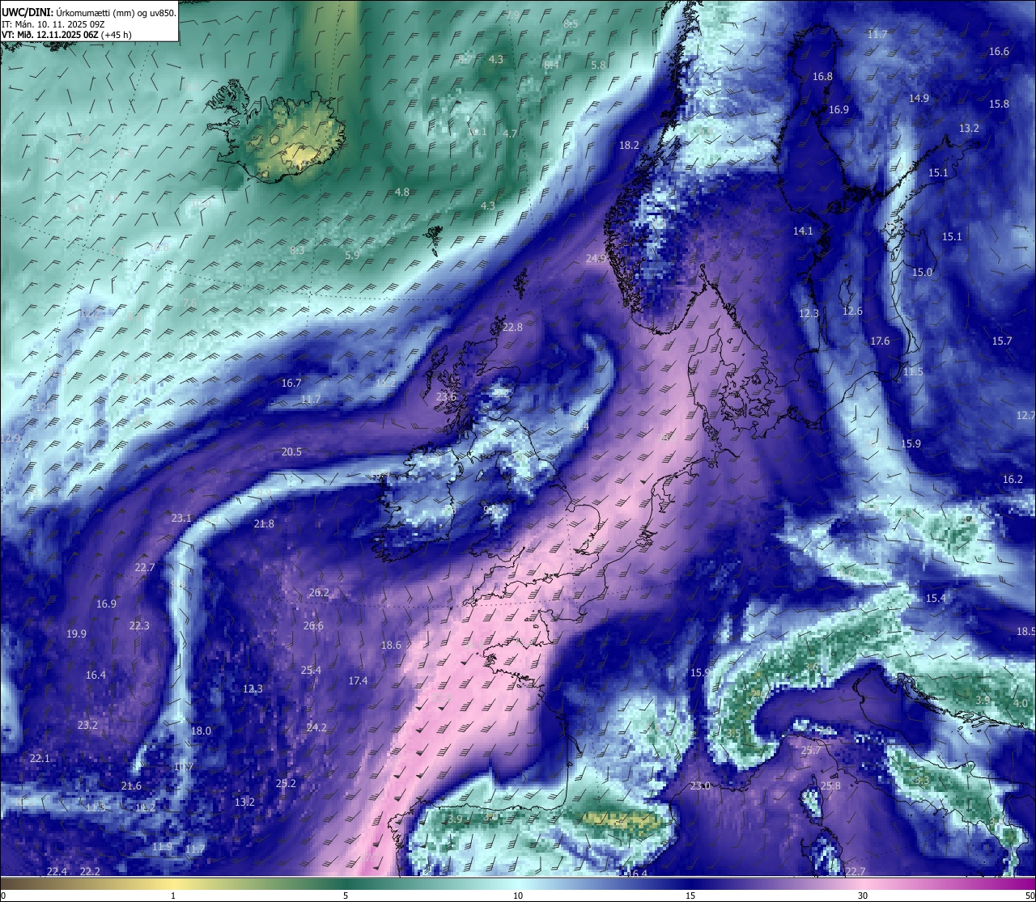Click the 'VT: Mið. 12.11.2025 06Z' valid time

point(50,35)
